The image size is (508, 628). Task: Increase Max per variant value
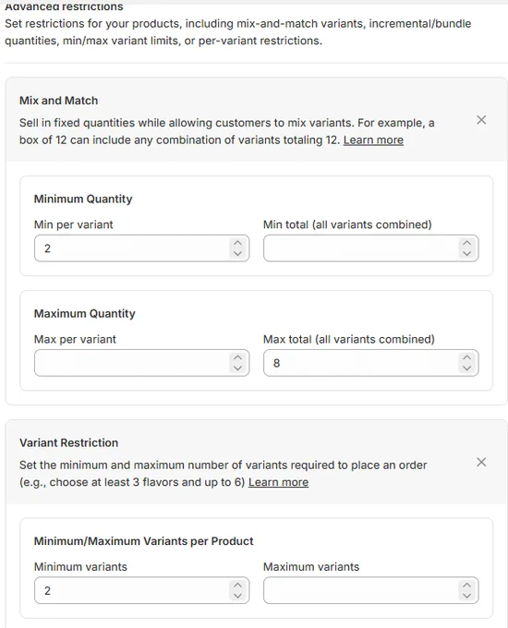tap(237, 357)
